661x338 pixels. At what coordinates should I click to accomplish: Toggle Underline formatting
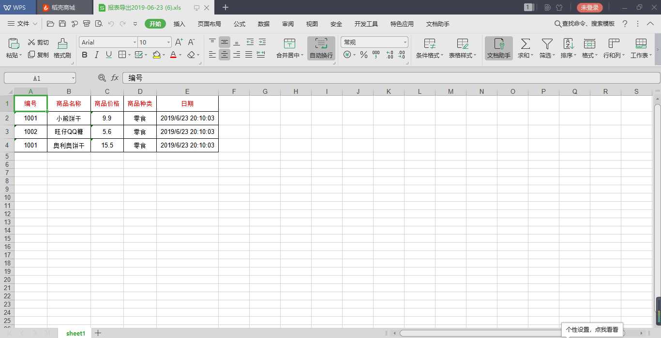(x=109, y=55)
